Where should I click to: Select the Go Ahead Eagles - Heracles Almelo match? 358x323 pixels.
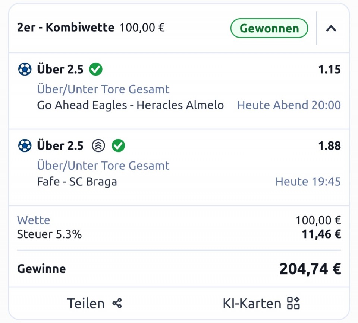tap(130, 105)
